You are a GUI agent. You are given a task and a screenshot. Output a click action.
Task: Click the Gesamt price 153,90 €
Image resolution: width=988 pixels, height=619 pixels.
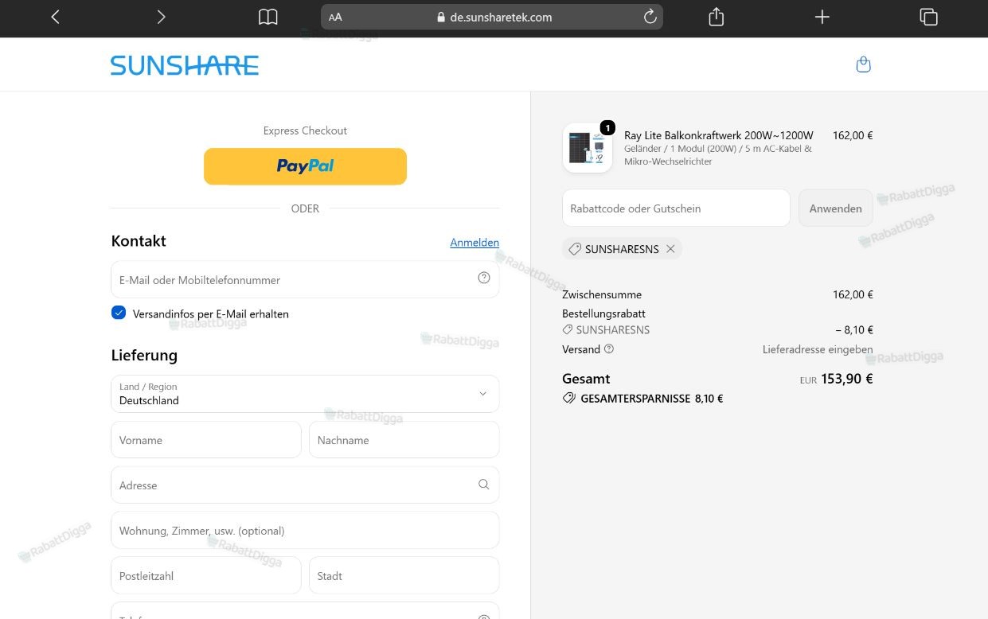(x=846, y=379)
